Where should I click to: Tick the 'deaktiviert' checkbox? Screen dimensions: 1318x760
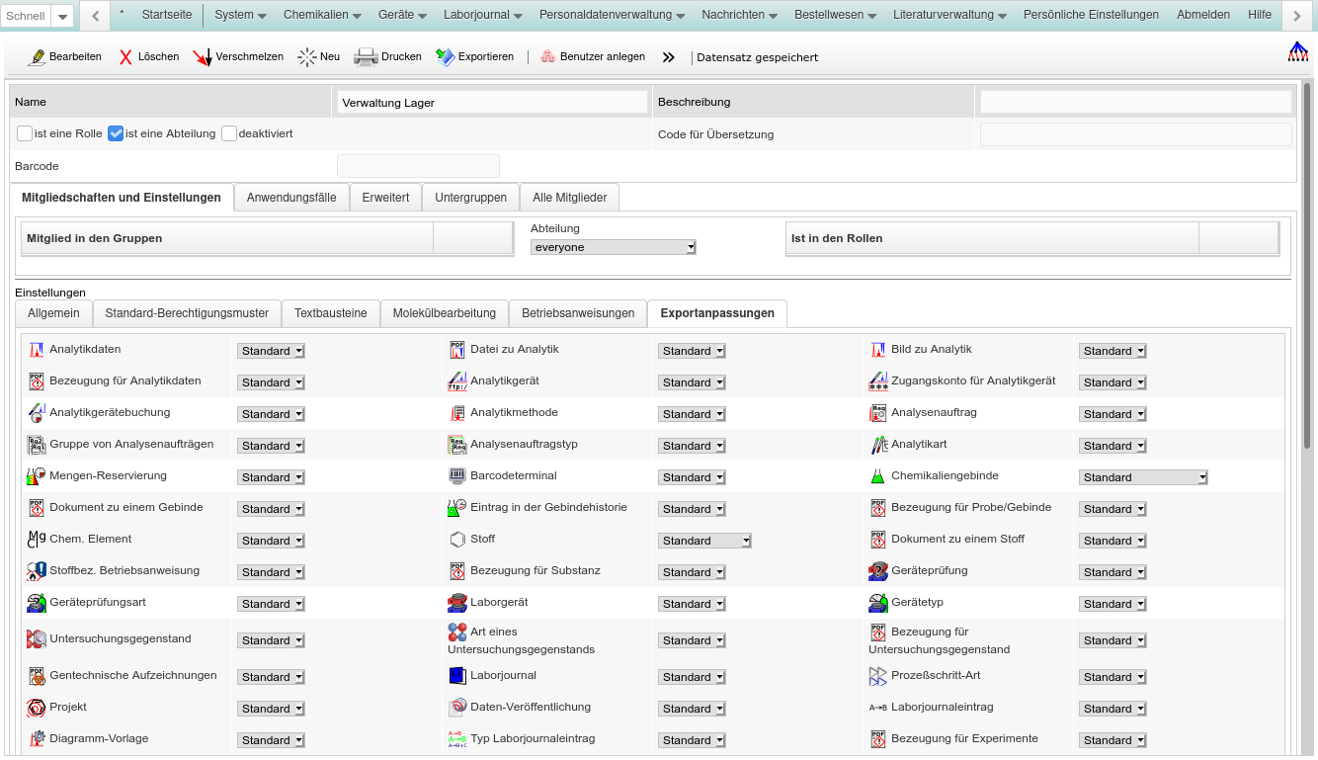pos(229,133)
